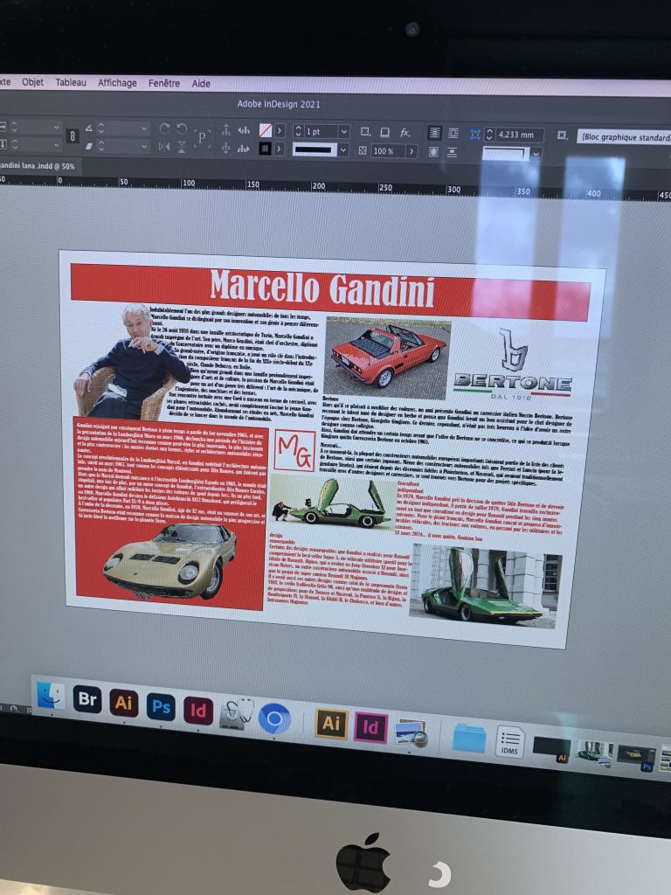The height and width of the screenshot is (895, 671).
Task: Apply drop shadow icon
Action: coord(384,132)
